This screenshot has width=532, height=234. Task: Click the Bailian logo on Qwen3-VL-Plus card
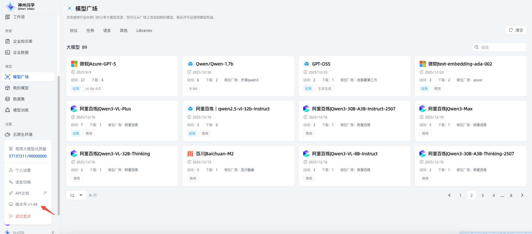tap(74, 109)
